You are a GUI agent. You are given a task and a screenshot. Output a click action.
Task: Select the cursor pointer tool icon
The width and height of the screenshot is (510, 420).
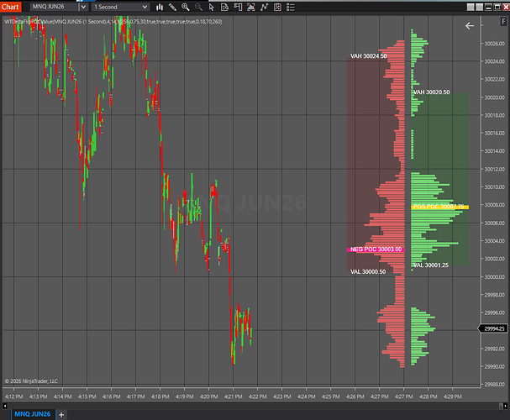pyautogui.click(x=212, y=8)
